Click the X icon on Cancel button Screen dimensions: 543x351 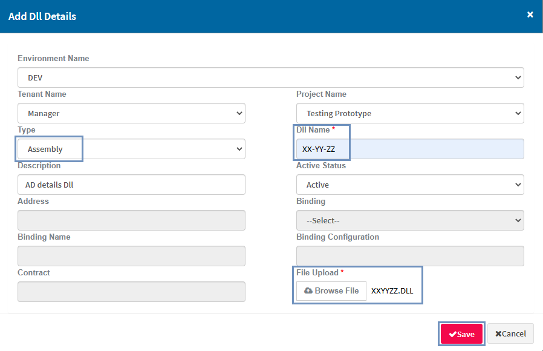click(498, 334)
